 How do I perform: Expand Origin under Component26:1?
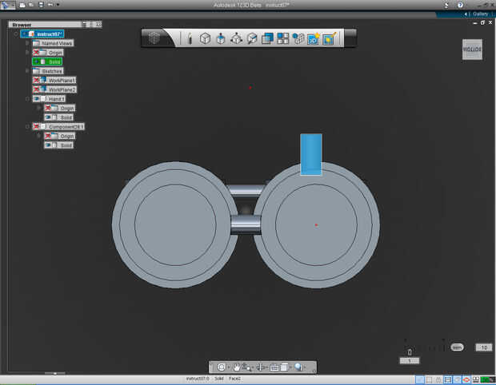[39, 136]
